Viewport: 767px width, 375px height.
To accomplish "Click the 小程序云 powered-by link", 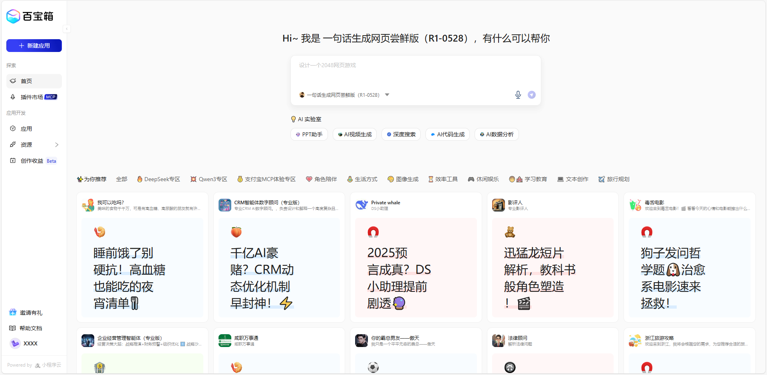I will click(x=48, y=365).
